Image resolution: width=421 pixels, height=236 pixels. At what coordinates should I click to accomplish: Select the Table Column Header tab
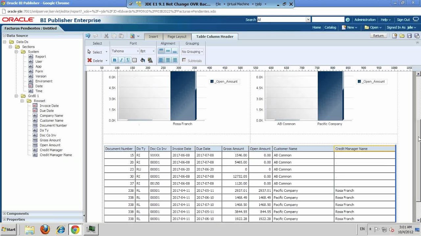215,36
